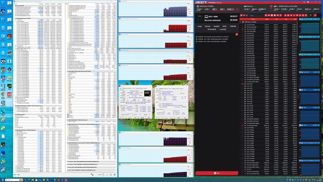
Task: Open the Windows Start menu
Action: point(2,180)
